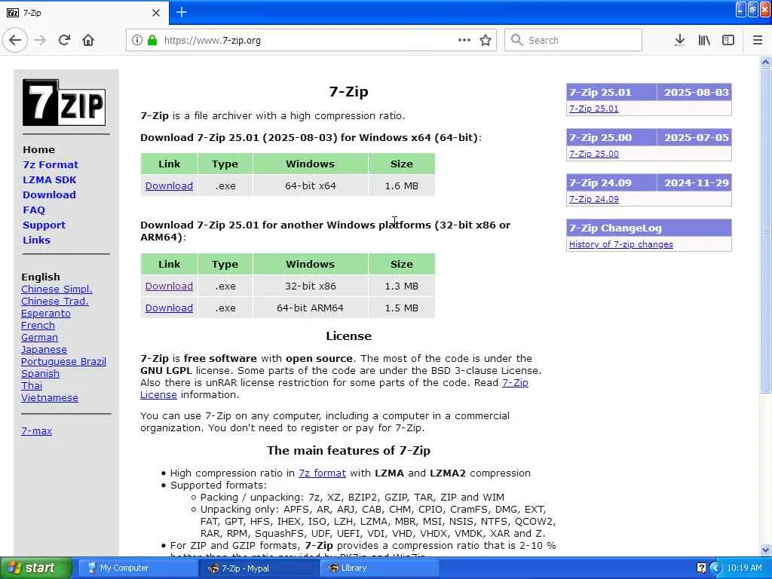
Task: Open the Windows start button
Action: pos(35,568)
